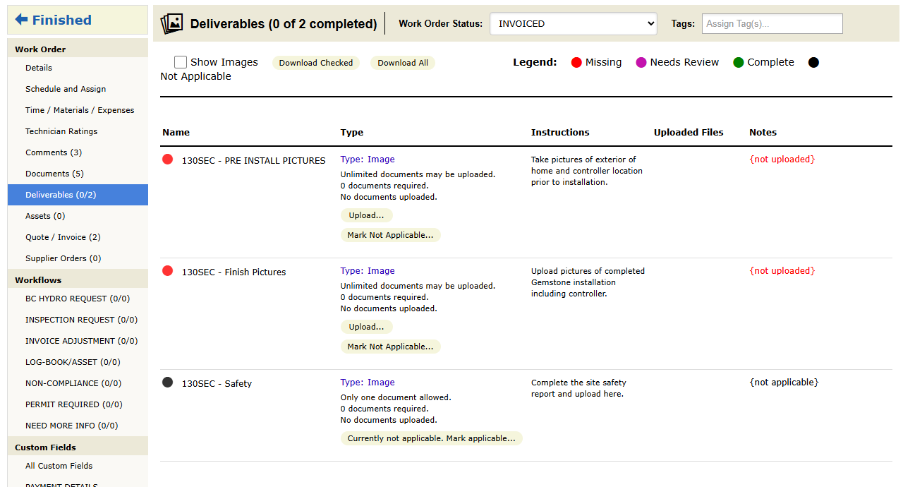Focus the Assign Tag(s) input field
The width and height of the screenshot is (903, 487).
tap(772, 23)
